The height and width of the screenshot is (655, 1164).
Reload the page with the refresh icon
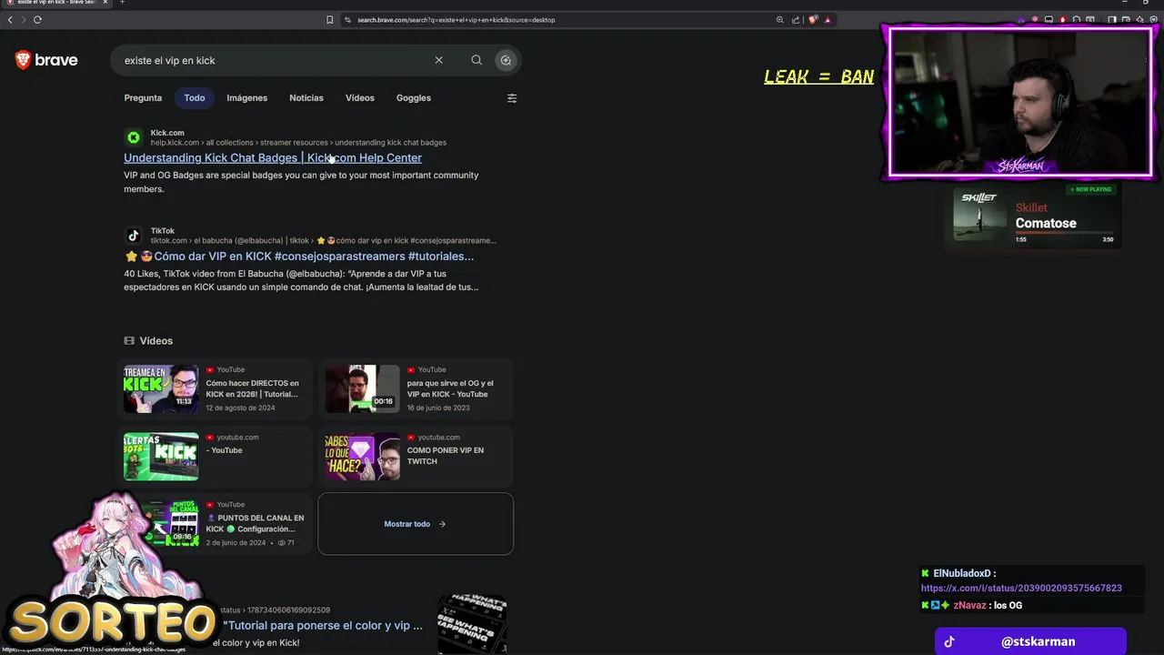37,19
